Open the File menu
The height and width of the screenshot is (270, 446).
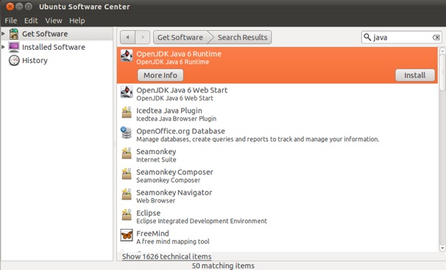pyautogui.click(x=11, y=21)
